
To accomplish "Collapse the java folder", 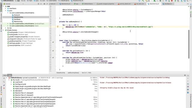I will point(6,11).
